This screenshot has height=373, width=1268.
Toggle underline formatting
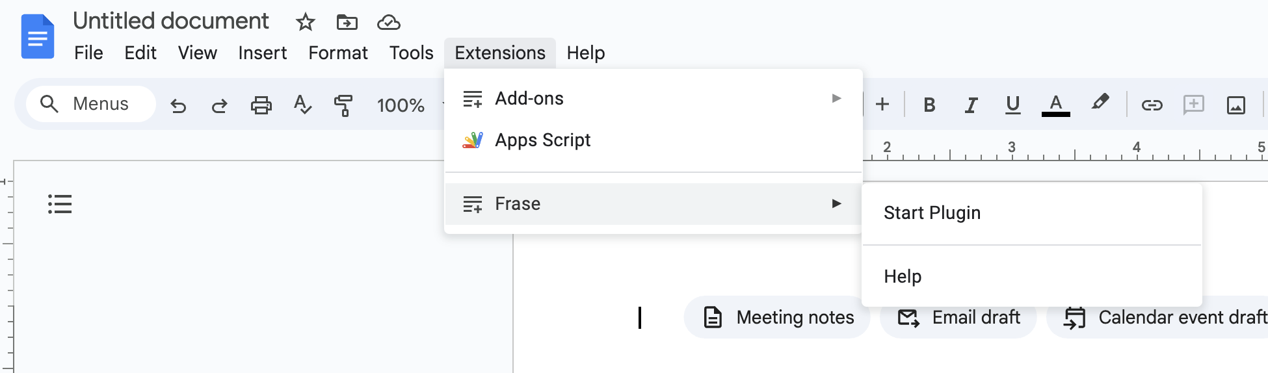pyautogui.click(x=1012, y=105)
